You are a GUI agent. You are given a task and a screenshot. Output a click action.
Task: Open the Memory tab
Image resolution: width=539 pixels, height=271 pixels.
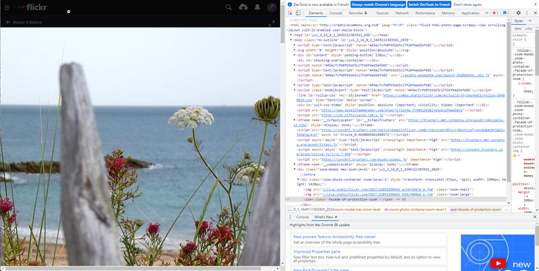(x=448, y=13)
